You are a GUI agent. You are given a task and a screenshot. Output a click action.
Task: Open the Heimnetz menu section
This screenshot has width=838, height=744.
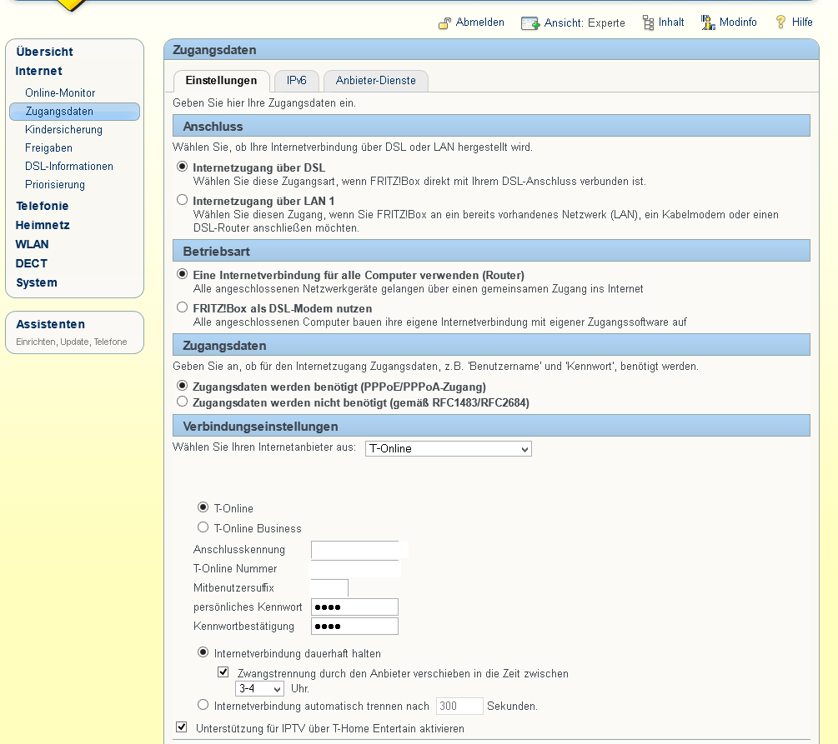43,226
